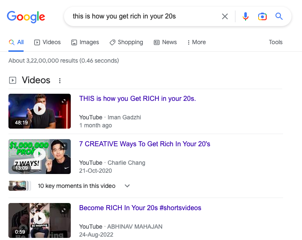302x240 pixels.
Task: Click the '21-Oct-2020' date text
Action: coord(96,171)
